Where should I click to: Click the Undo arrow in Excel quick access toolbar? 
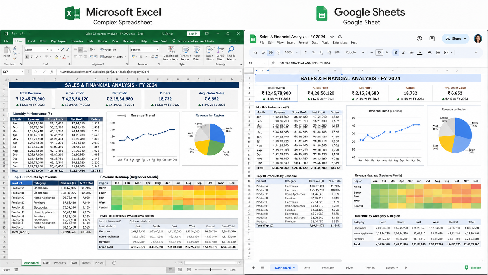pyautogui.click(x=13, y=34)
